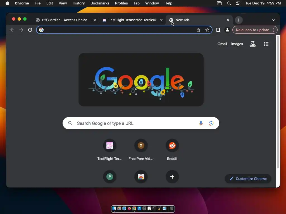Select the New Tab tab
Screen dimensions: 286x214
199,20
